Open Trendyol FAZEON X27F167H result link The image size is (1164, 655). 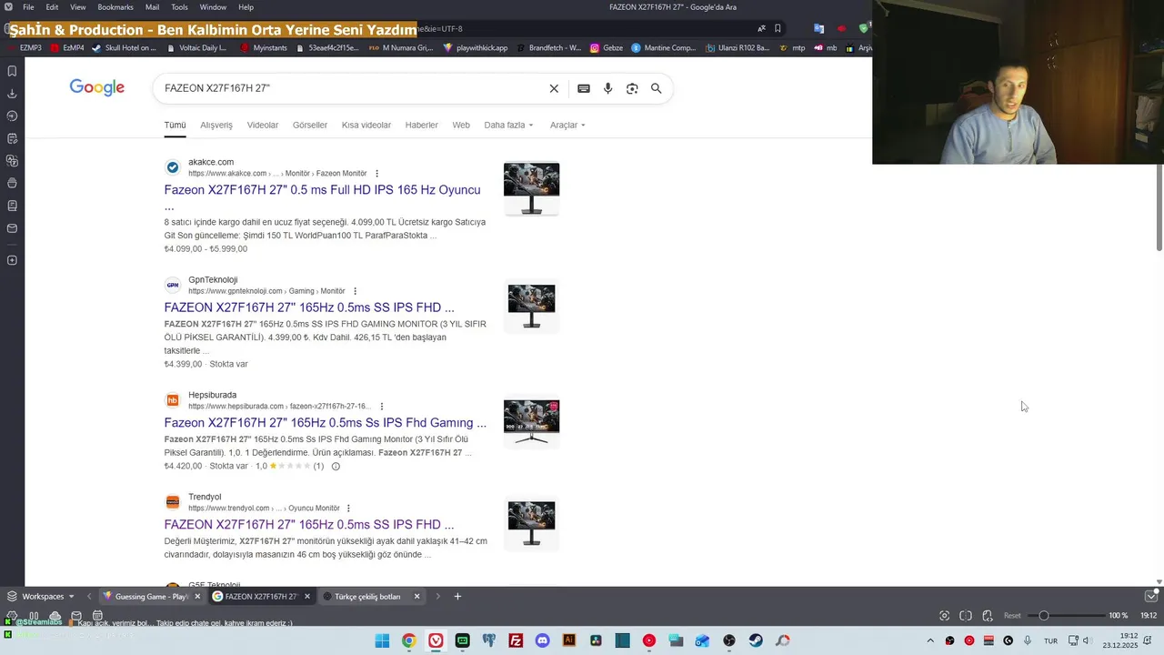click(x=309, y=525)
